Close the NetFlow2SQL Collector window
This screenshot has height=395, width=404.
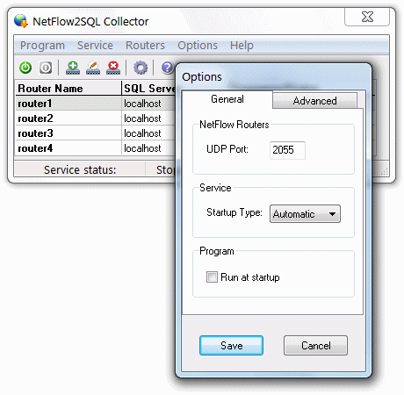tap(367, 17)
